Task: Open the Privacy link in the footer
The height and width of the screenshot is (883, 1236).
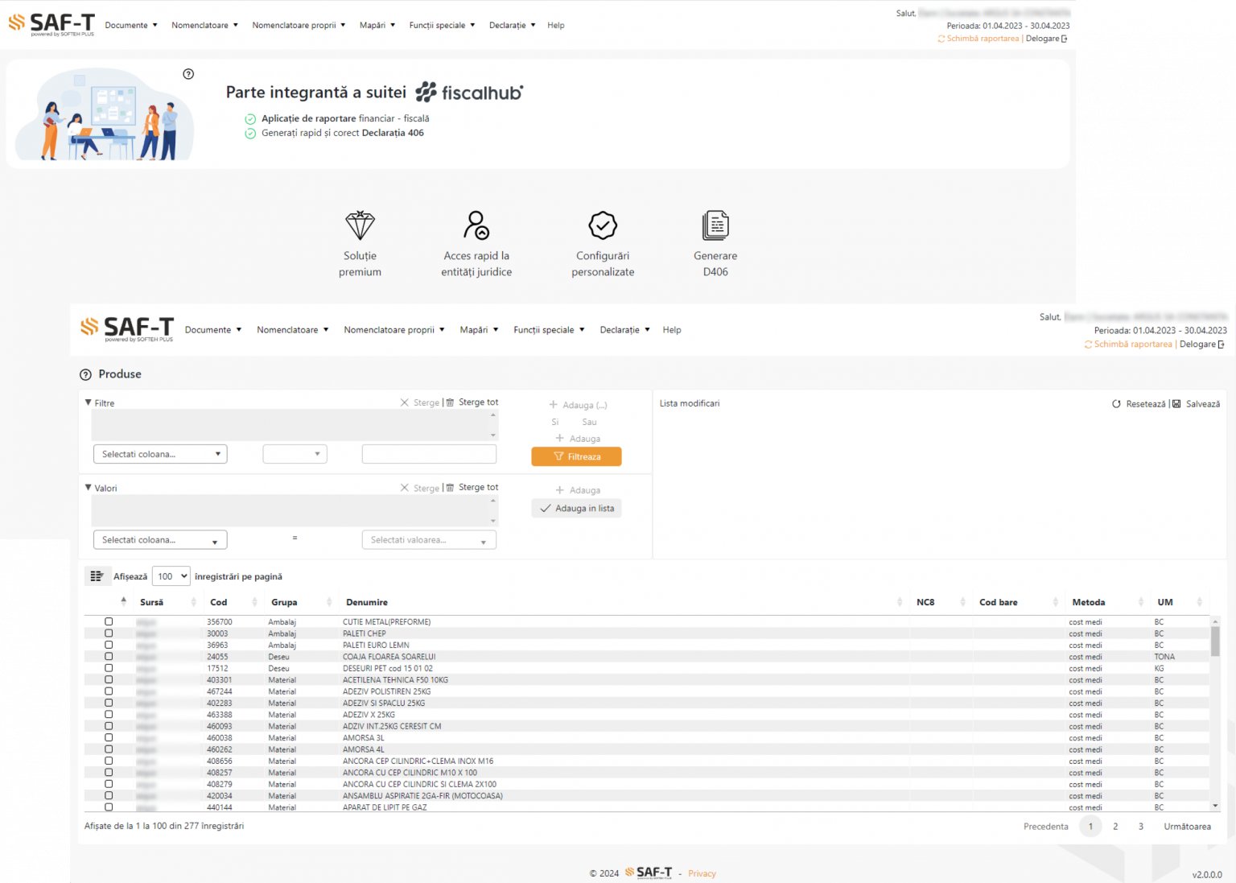Action: (702, 873)
